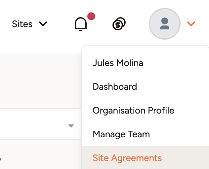Click the user avatar profile picture
This screenshot has width=209, height=169.
click(x=165, y=24)
